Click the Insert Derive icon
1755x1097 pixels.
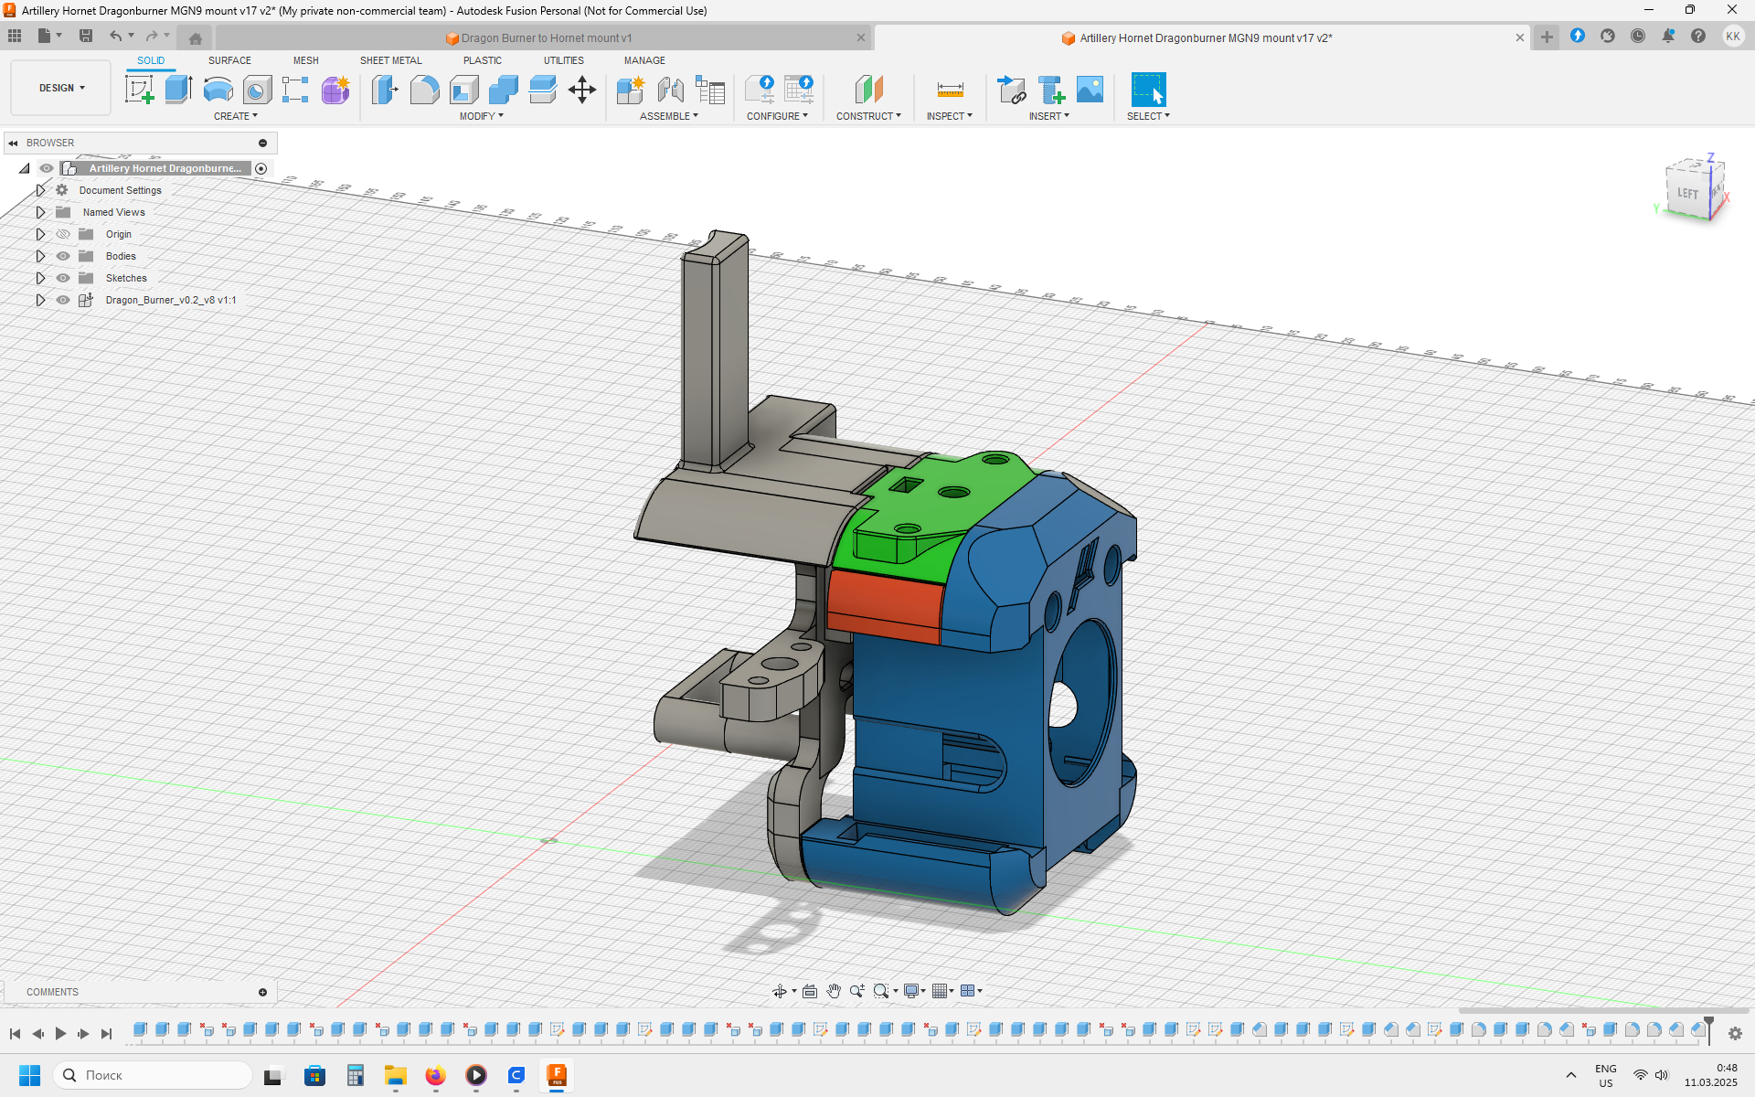pyautogui.click(x=1011, y=90)
